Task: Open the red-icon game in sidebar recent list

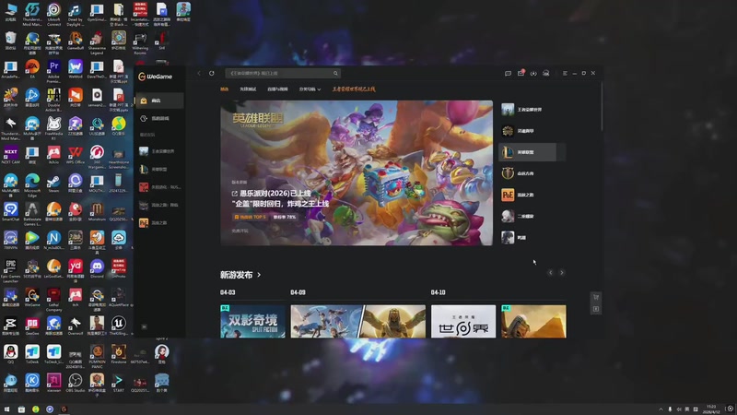Action: (158, 187)
